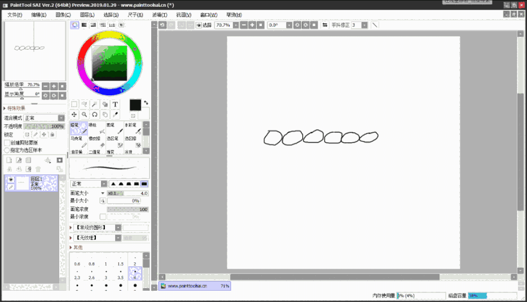Select the Text tool icon
Screen dimensions: 527x302
[115, 104]
